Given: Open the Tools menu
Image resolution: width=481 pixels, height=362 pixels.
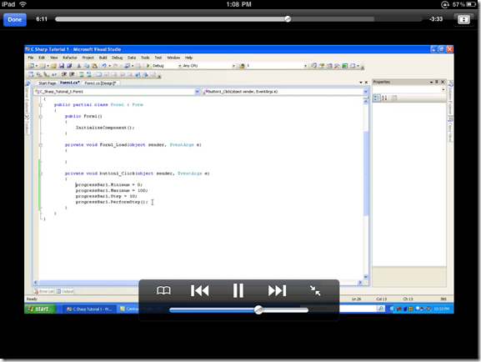Looking at the screenshot, I should (145, 58).
